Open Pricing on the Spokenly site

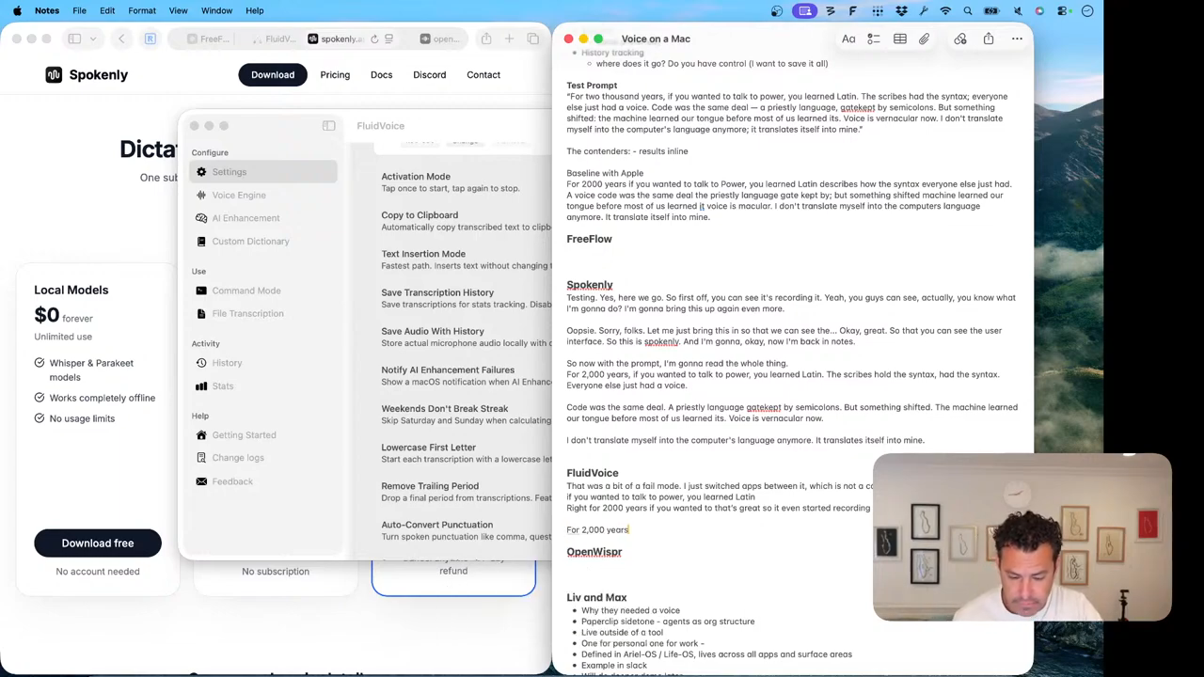click(x=335, y=75)
